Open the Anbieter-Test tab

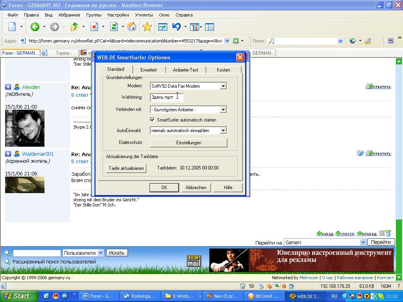point(185,70)
